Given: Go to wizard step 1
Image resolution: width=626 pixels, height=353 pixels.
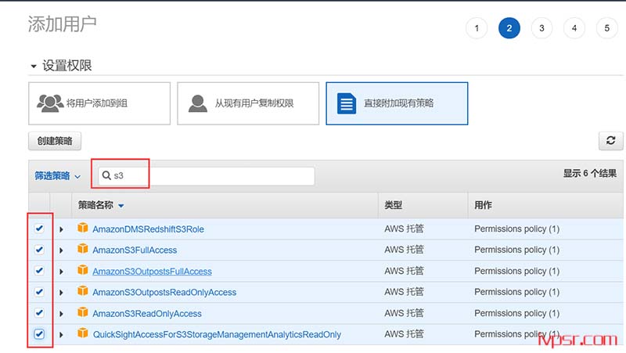Looking at the screenshot, I should point(477,28).
